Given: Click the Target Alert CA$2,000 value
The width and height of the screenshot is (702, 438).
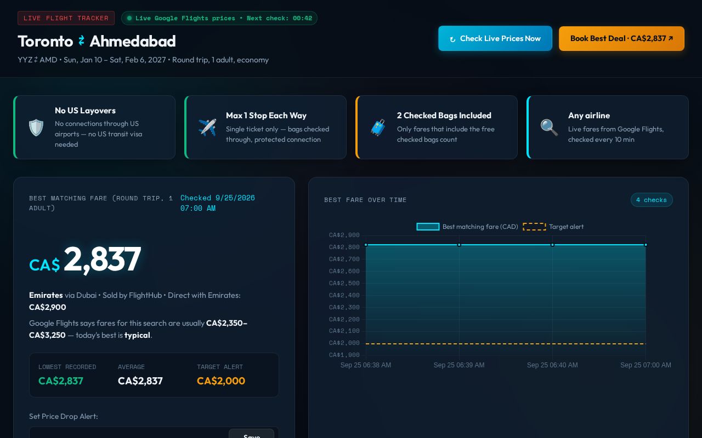Looking at the screenshot, I should point(221,381).
